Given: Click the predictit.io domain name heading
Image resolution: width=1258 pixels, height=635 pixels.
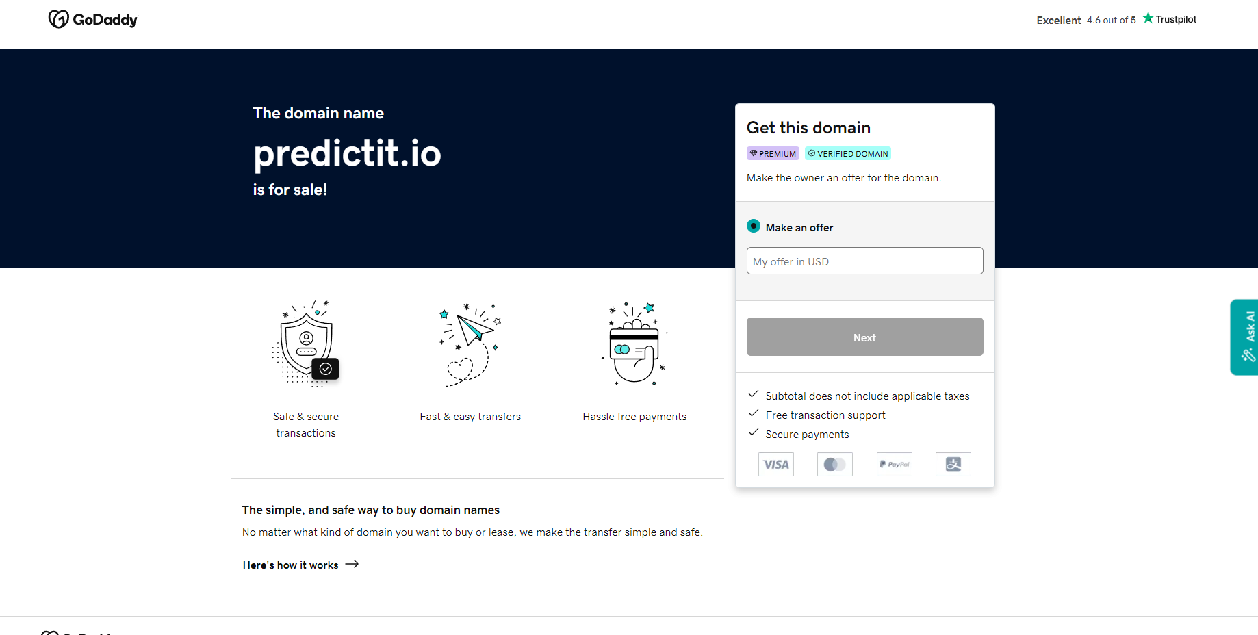Looking at the screenshot, I should (347, 153).
